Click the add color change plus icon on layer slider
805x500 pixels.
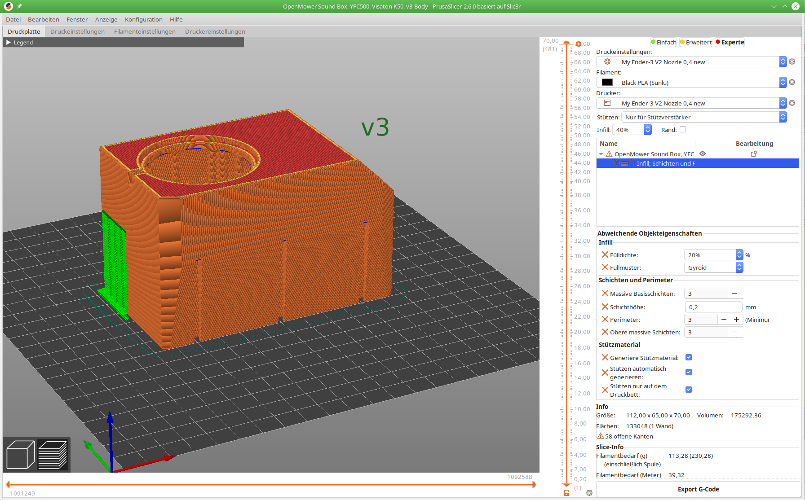coord(578,44)
